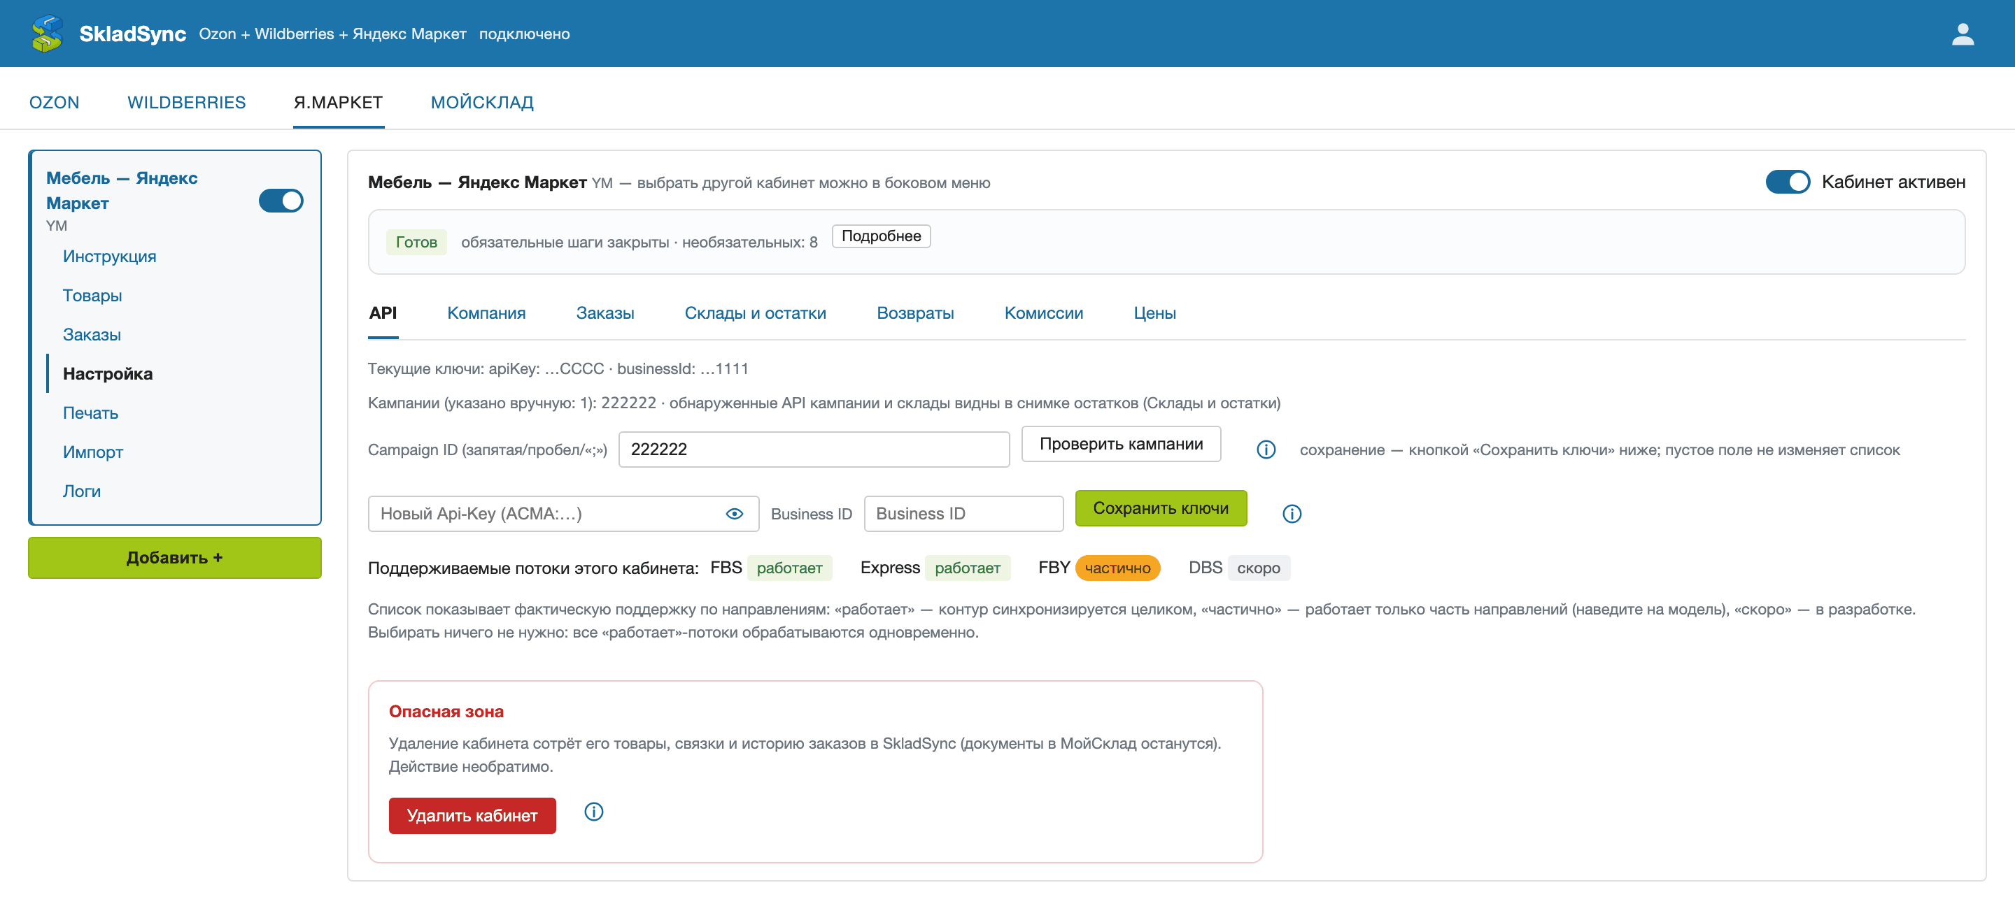Focus the Новый Api-Key input field
This screenshot has width=2015, height=920.
tap(563, 514)
